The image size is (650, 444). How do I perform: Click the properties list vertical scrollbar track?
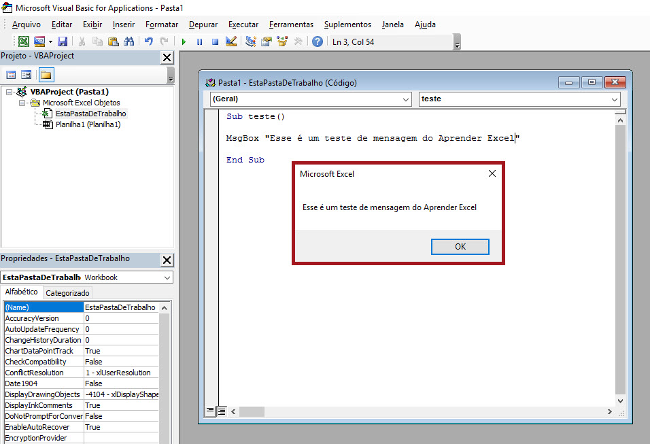tap(165, 377)
